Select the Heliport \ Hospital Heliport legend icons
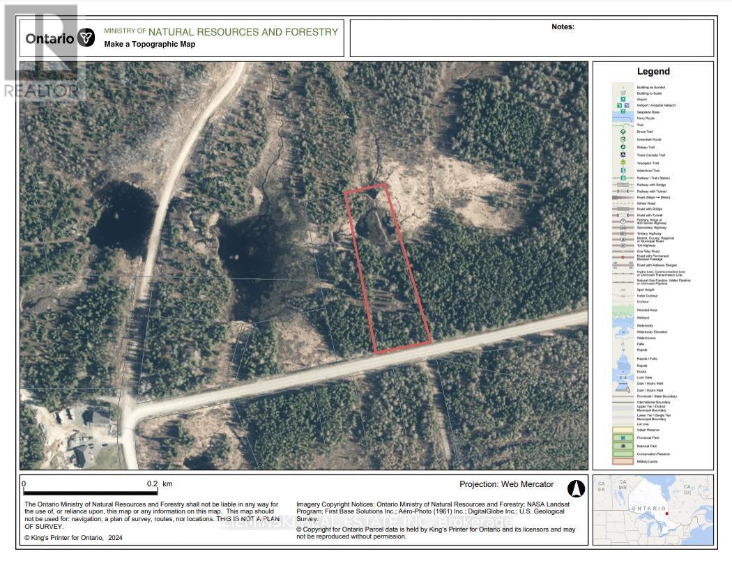This screenshot has width=732, height=565. [x=622, y=105]
